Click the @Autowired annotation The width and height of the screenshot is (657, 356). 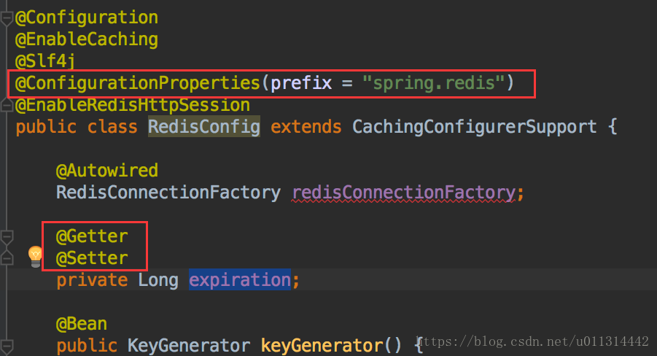click(107, 171)
